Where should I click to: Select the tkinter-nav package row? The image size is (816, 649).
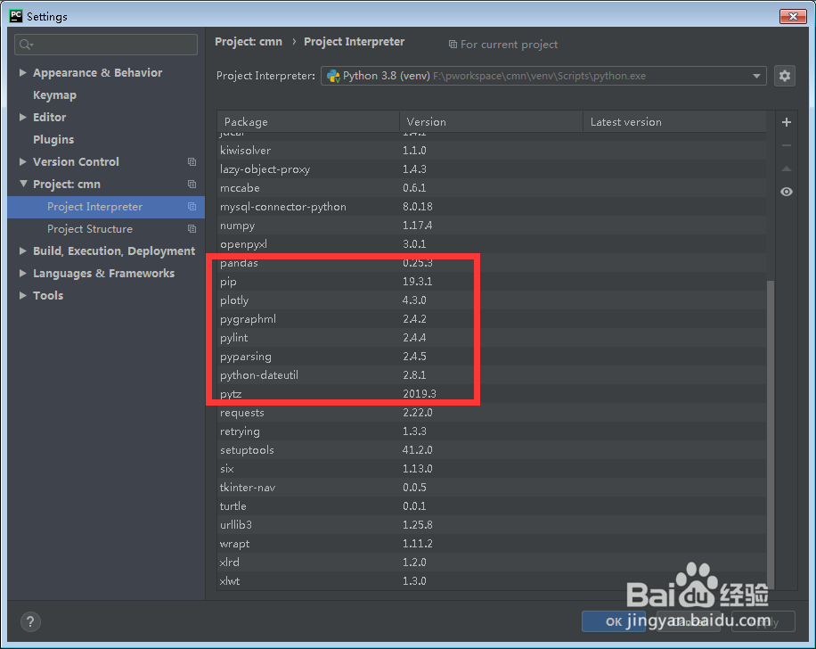click(491, 488)
